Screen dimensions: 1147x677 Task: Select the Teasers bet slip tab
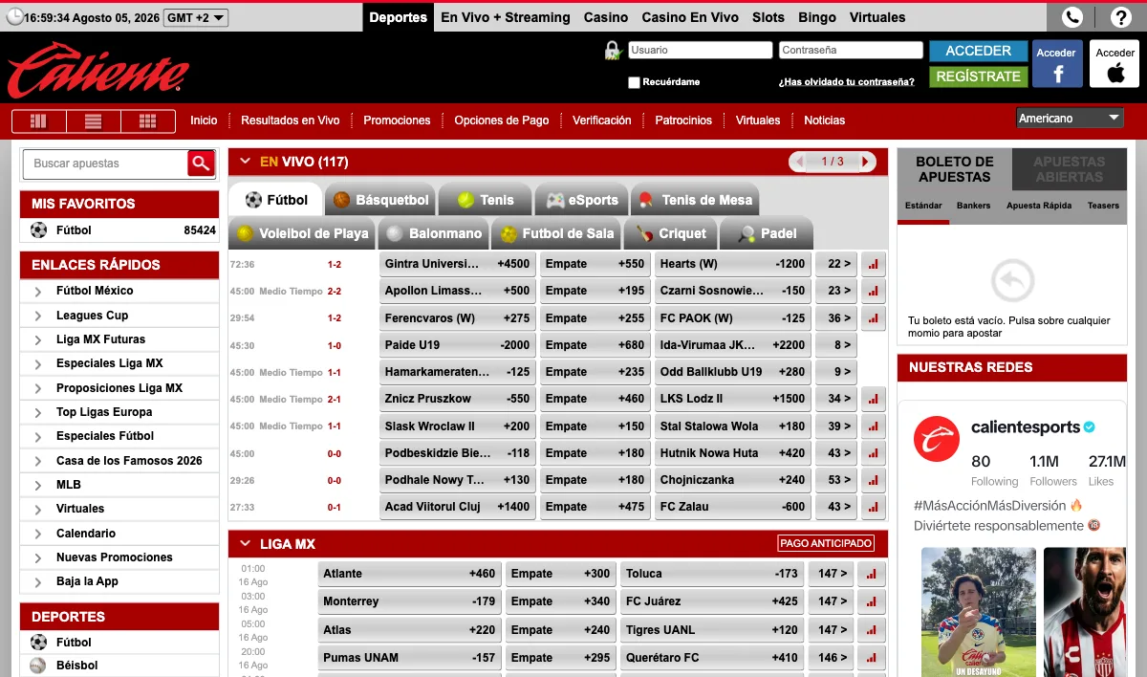click(1102, 206)
